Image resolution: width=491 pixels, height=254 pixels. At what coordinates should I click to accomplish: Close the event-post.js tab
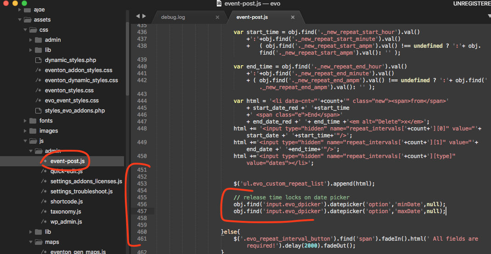tap(293, 17)
